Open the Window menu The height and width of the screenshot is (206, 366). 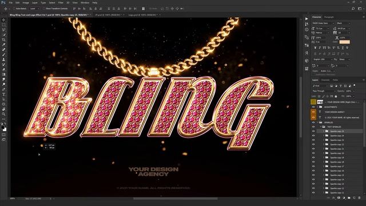tap(85, 2)
